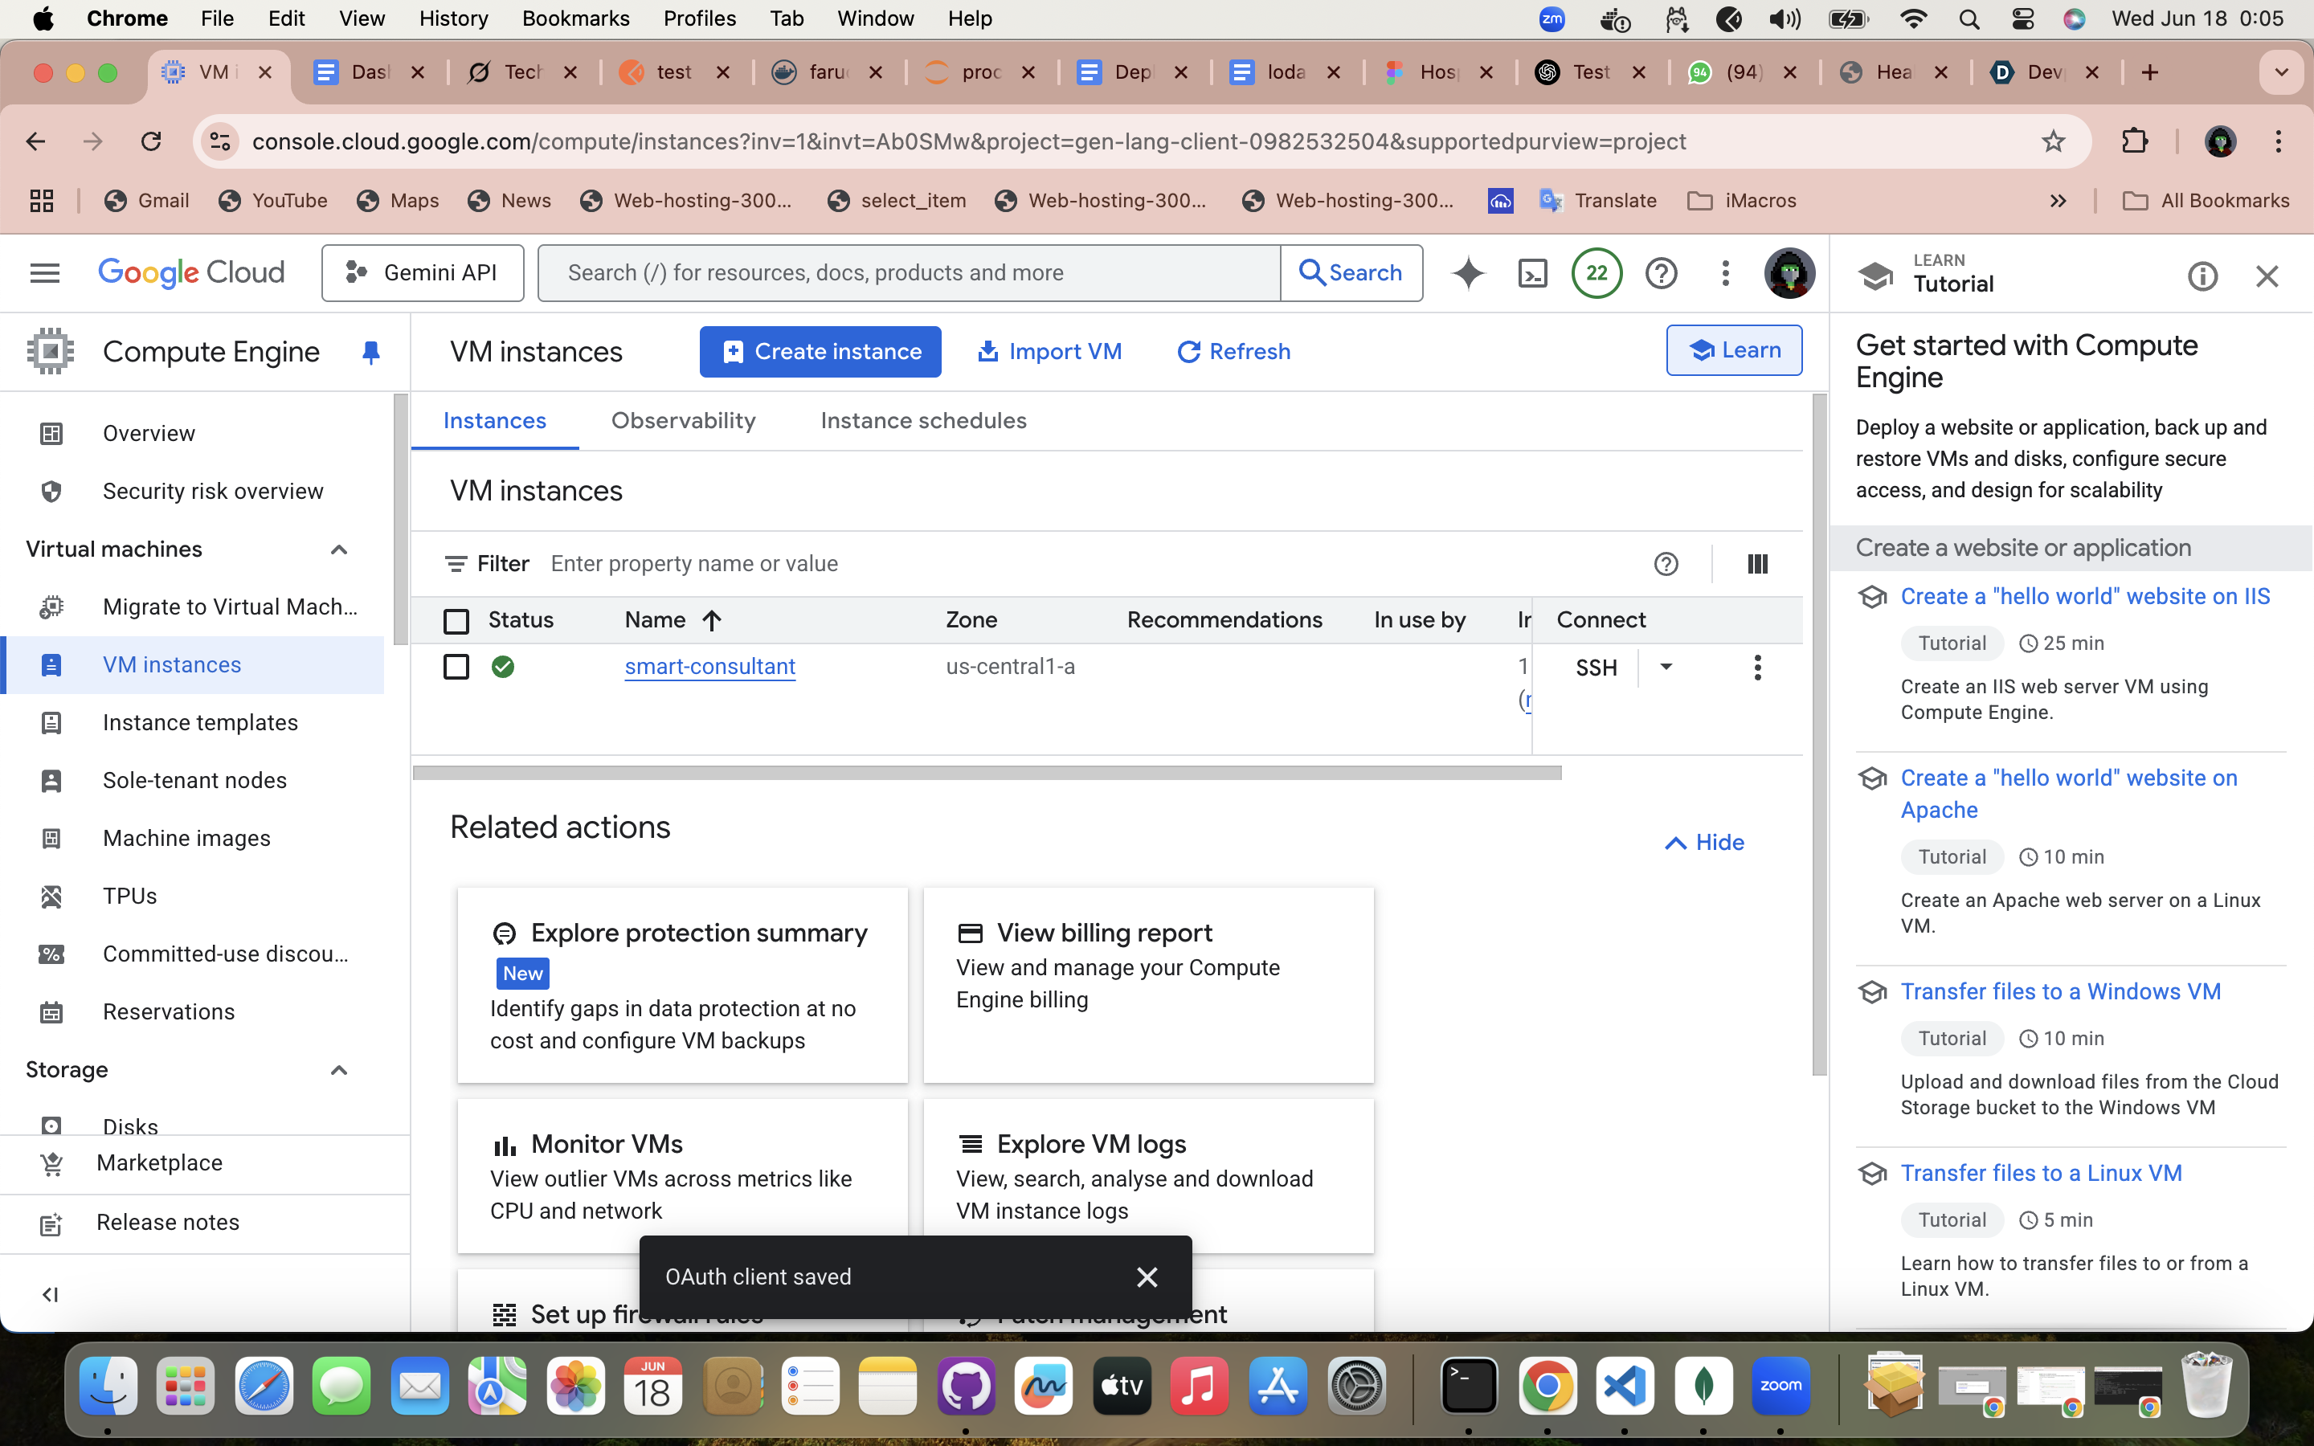This screenshot has width=2314, height=1446.
Task: Click the Create instance button
Action: coord(820,352)
